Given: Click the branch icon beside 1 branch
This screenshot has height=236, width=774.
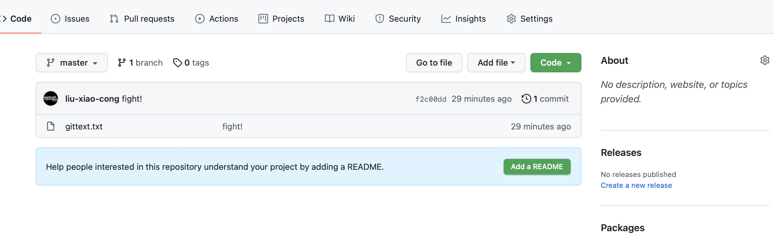Looking at the screenshot, I should 122,63.
